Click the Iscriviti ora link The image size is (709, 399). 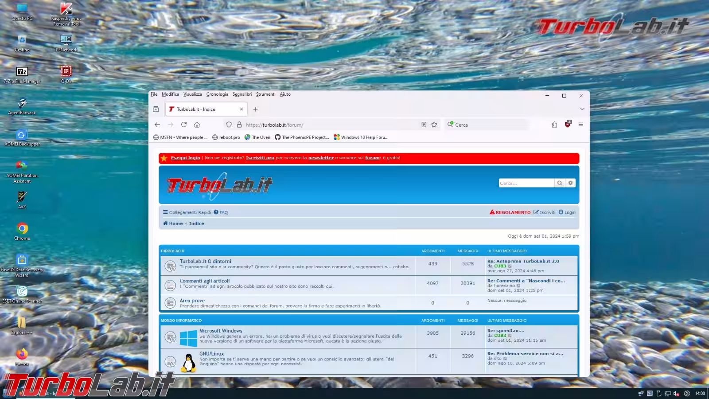click(260, 158)
